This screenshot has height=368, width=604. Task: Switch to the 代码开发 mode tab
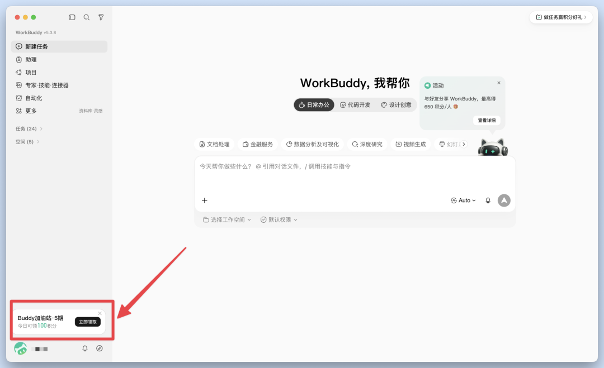pos(355,105)
